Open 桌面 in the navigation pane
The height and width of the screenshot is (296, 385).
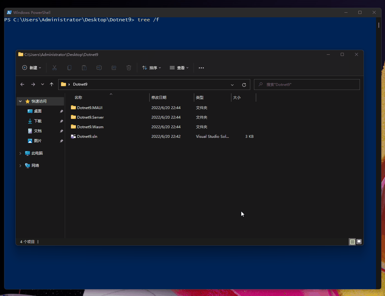(38, 111)
